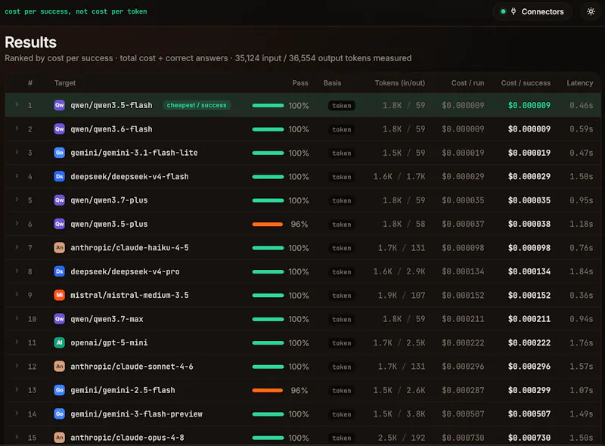605x446 pixels.
Task: Click the pass bar for qwen3.5-flash
Action: pyautogui.click(x=268, y=105)
